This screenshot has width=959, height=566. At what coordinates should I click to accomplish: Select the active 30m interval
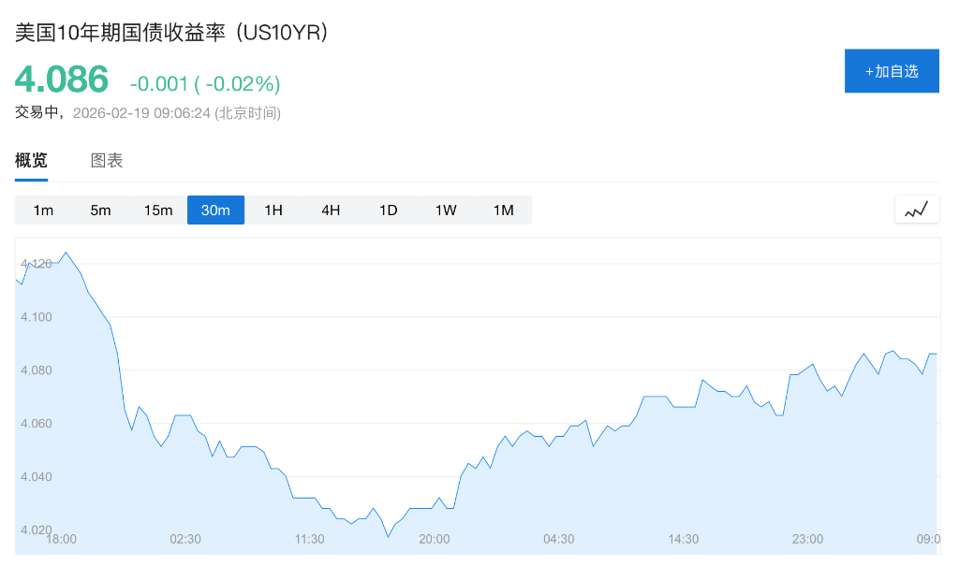215,210
